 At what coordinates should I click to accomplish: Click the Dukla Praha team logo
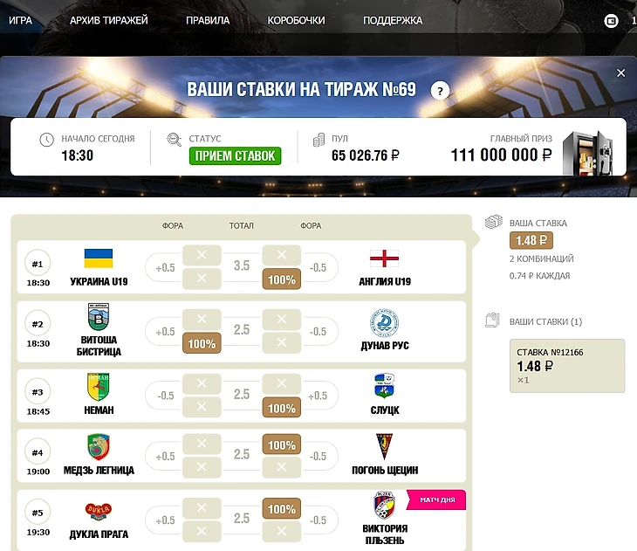pyautogui.click(x=99, y=512)
